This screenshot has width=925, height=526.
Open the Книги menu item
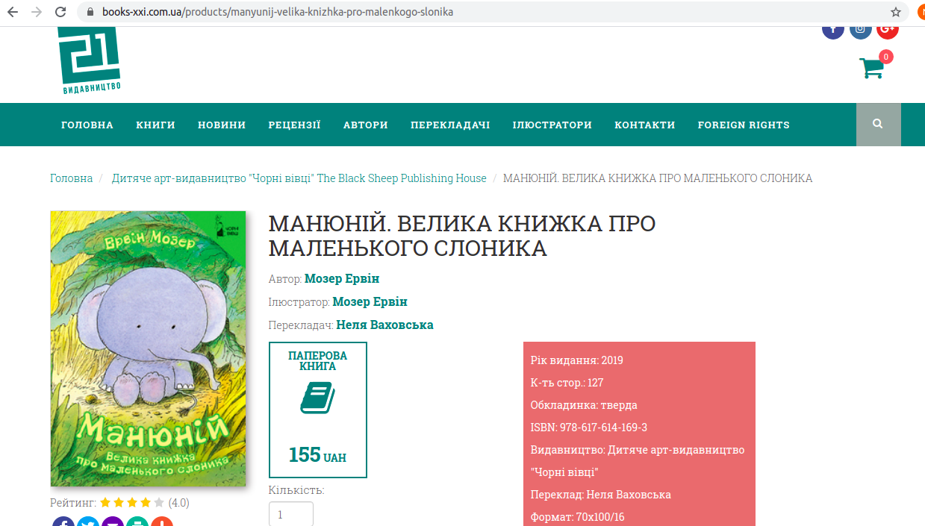155,125
